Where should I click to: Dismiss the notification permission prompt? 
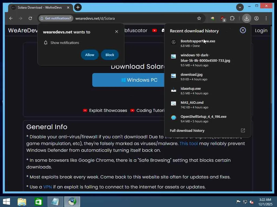116,32
